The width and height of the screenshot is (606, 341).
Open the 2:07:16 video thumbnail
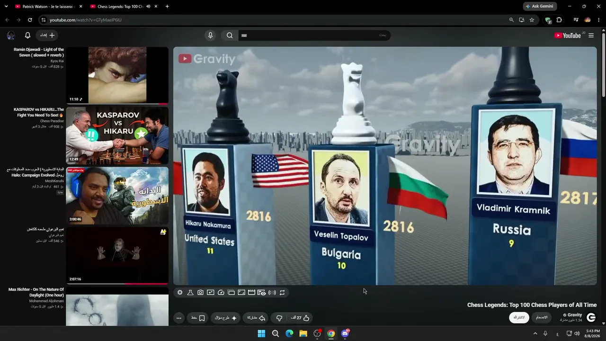tap(117, 256)
